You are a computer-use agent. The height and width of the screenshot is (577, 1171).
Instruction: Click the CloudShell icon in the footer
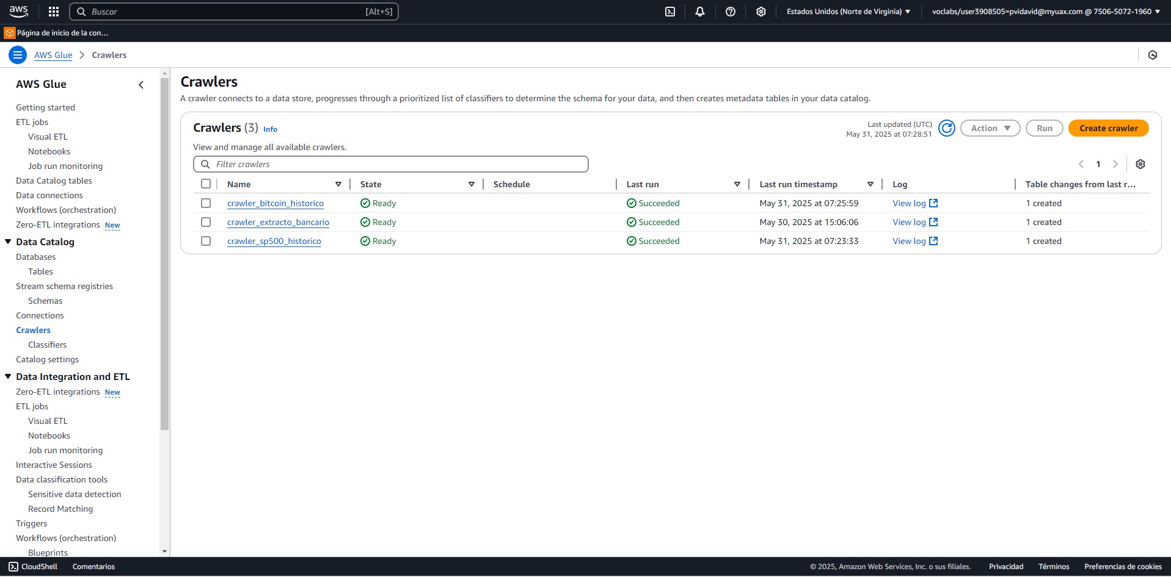pyautogui.click(x=13, y=567)
